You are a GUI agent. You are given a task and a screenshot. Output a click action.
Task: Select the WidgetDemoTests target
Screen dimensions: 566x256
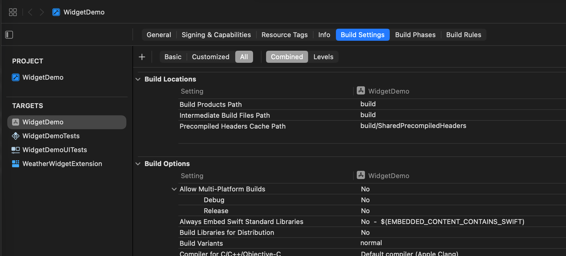coord(51,136)
